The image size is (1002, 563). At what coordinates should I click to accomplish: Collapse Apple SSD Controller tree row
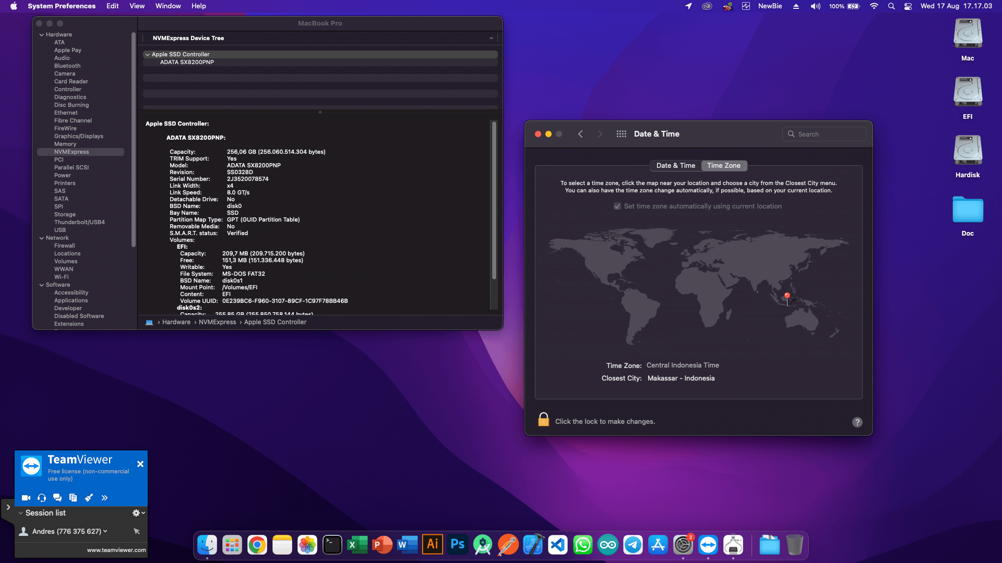(148, 54)
